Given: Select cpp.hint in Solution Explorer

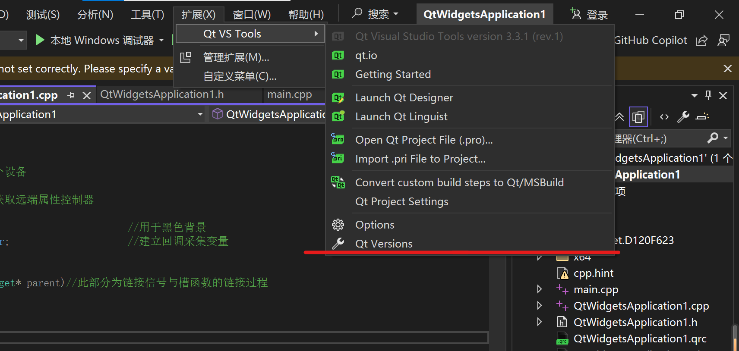Looking at the screenshot, I should [x=593, y=273].
